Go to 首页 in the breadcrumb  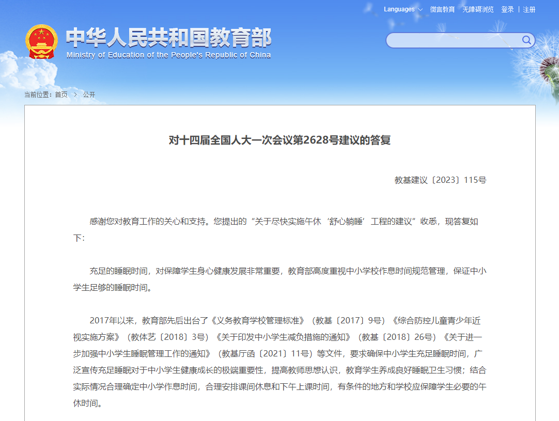[61, 95]
